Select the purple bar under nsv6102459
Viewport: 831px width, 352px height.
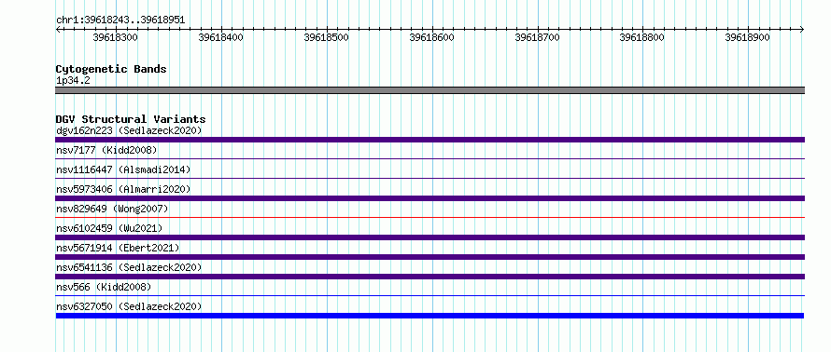coord(430,237)
